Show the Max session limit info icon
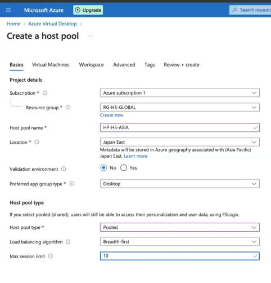This screenshot has height=283, width=271. pyautogui.click(x=51, y=256)
